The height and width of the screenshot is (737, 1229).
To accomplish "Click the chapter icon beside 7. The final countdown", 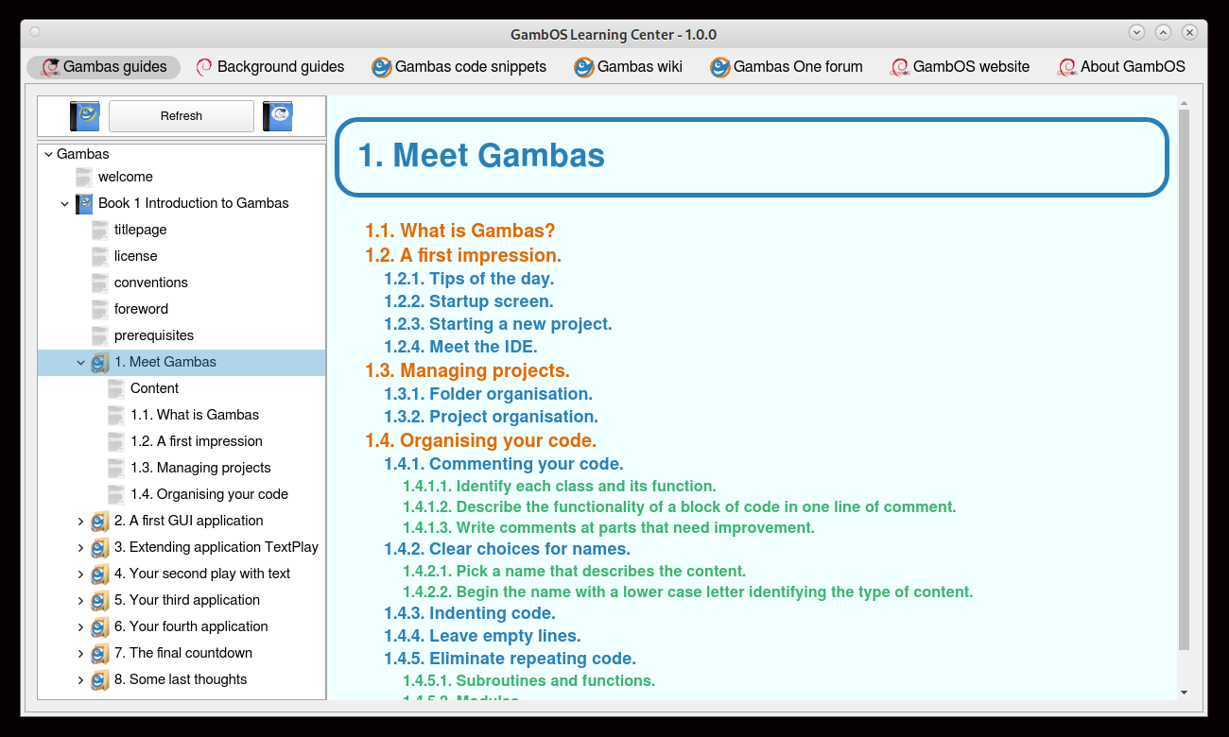I will pos(100,653).
